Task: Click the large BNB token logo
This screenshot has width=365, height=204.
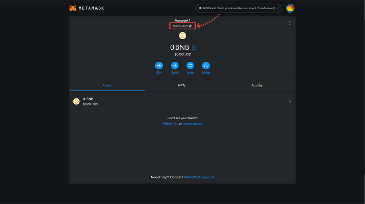Action: pos(182,35)
